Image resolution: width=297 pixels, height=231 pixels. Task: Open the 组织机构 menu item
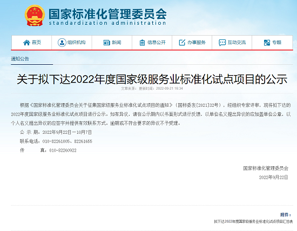coord(72,43)
